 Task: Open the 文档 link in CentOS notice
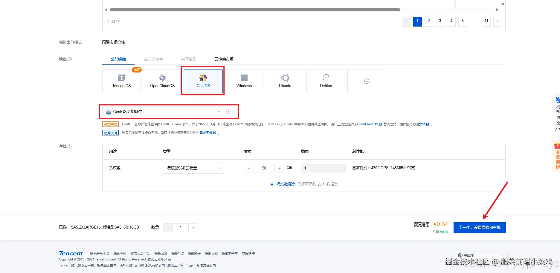click(x=424, y=124)
